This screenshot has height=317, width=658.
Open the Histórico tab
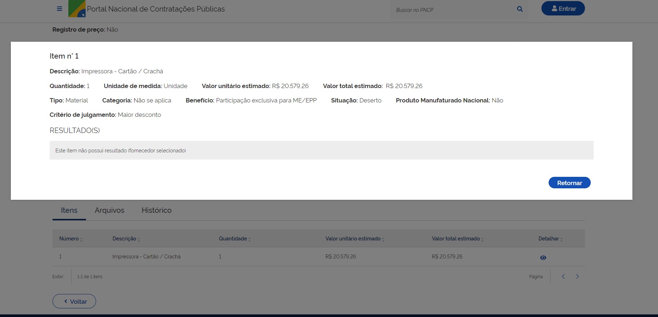(x=156, y=210)
